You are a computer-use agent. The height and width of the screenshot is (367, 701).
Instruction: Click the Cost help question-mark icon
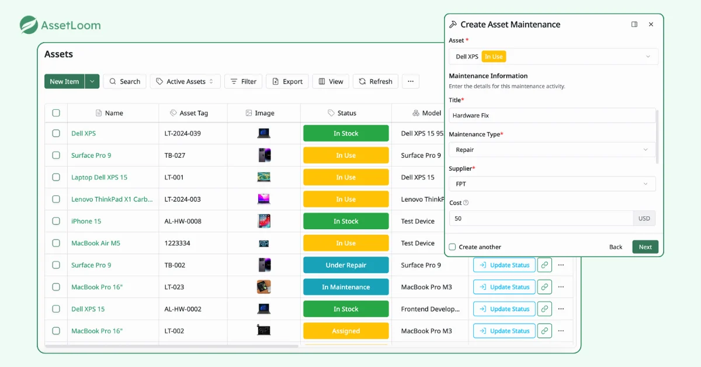(466, 203)
